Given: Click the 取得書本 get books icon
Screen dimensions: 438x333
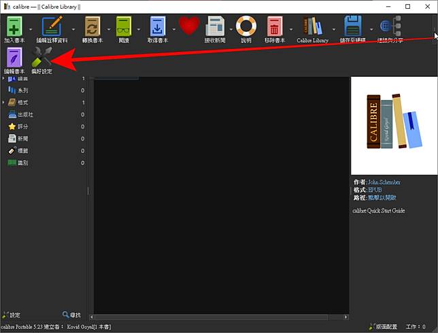Looking at the screenshot, I should click(158, 27).
